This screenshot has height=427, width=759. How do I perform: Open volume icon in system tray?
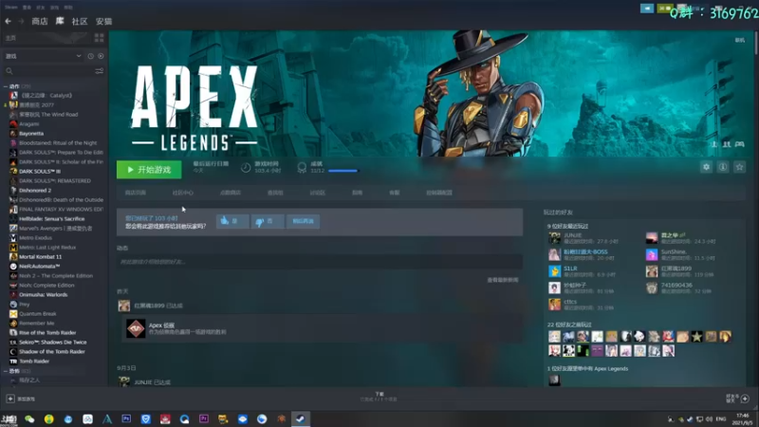tap(709, 419)
